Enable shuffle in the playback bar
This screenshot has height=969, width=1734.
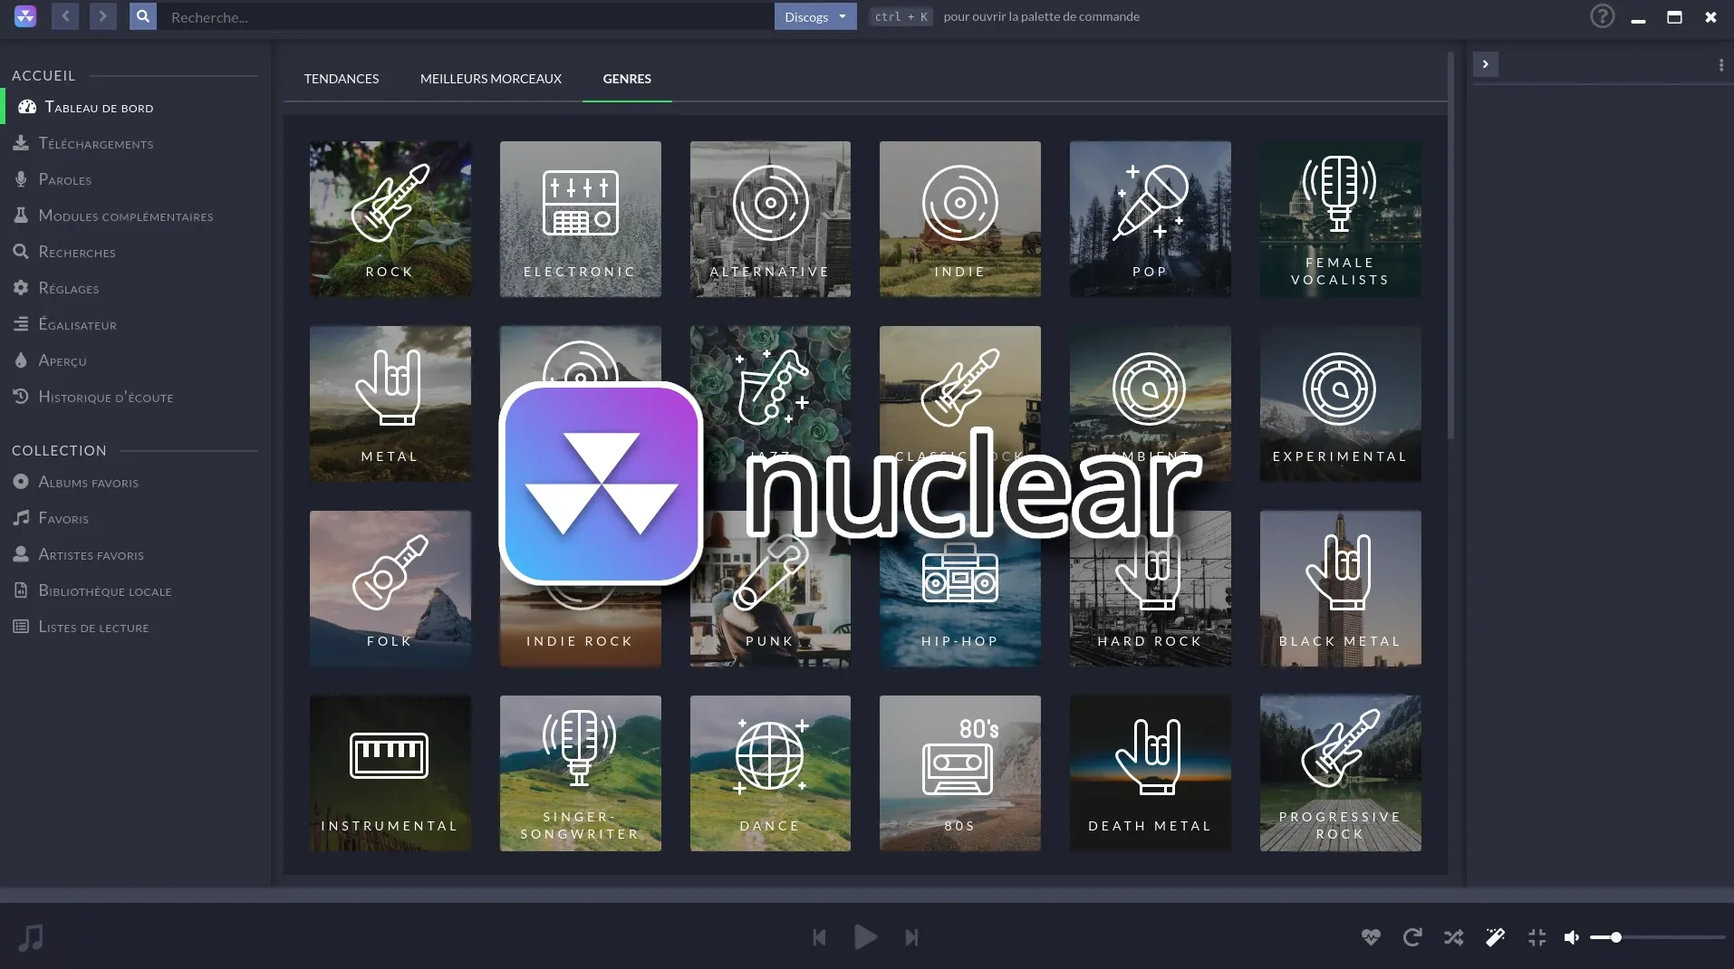click(x=1452, y=938)
